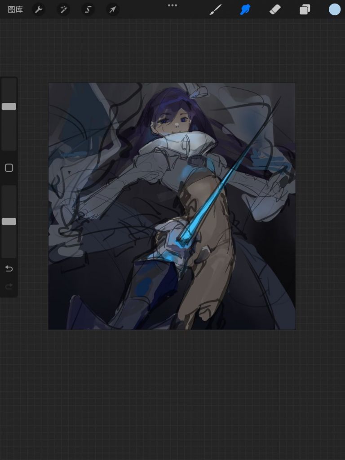
Task: Open the Layers panel
Action: pos(305,9)
